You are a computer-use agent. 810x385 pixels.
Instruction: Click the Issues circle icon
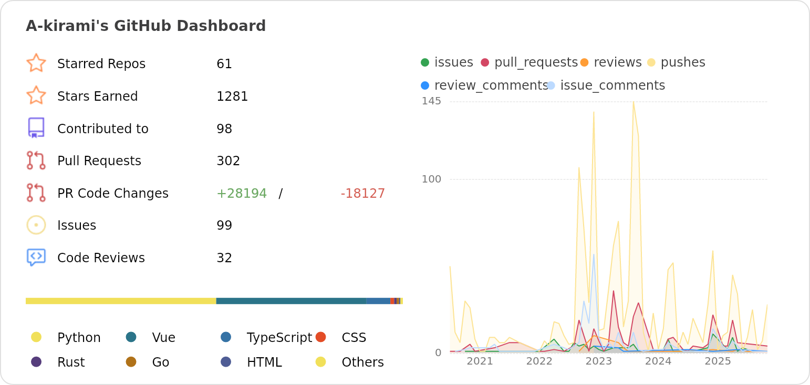point(36,225)
